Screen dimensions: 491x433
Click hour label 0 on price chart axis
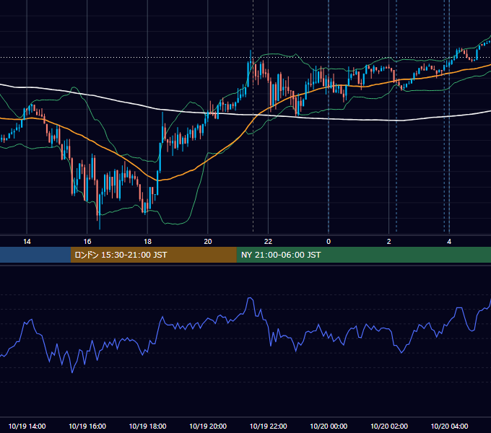(329, 242)
